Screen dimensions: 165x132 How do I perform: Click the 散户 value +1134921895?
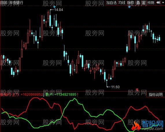[x=65, y=95]
